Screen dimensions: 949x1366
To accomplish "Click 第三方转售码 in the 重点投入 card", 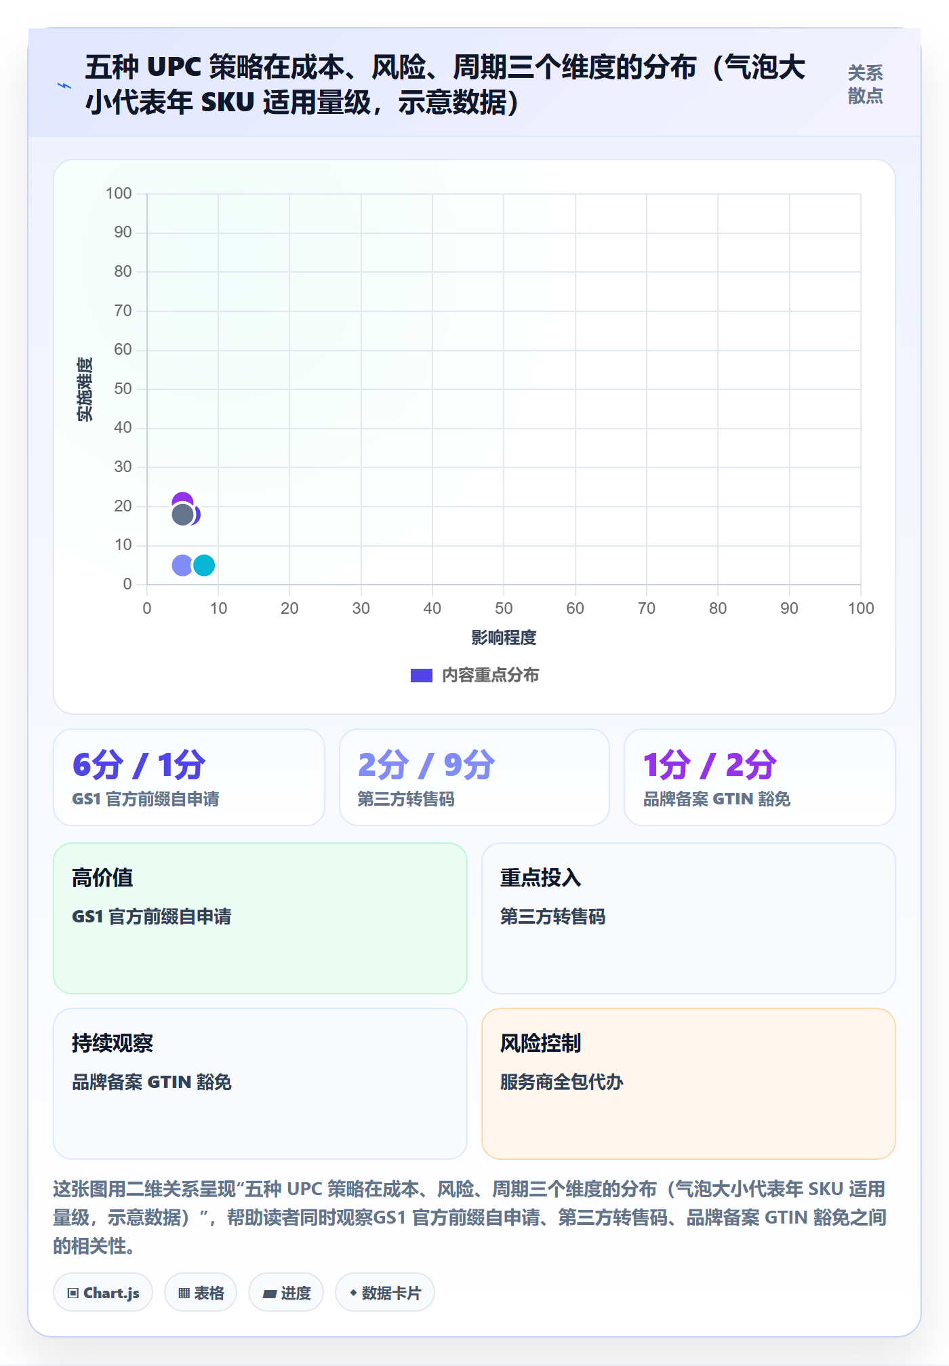I will (553, 917).
